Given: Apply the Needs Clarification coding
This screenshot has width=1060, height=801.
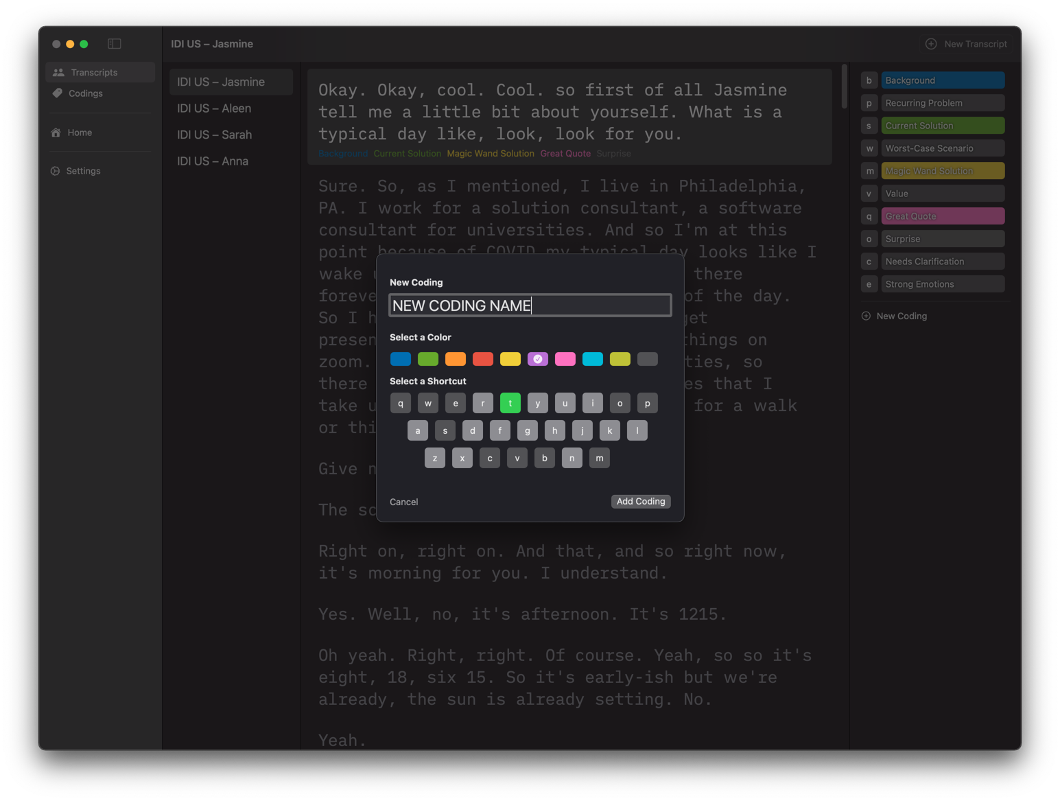Looking at the screenshot, I should 943,262.
